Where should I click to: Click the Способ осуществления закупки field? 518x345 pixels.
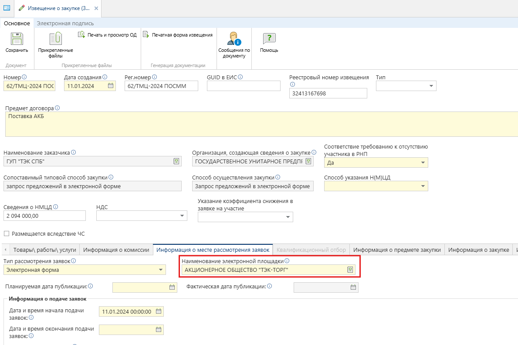point(253,186)
